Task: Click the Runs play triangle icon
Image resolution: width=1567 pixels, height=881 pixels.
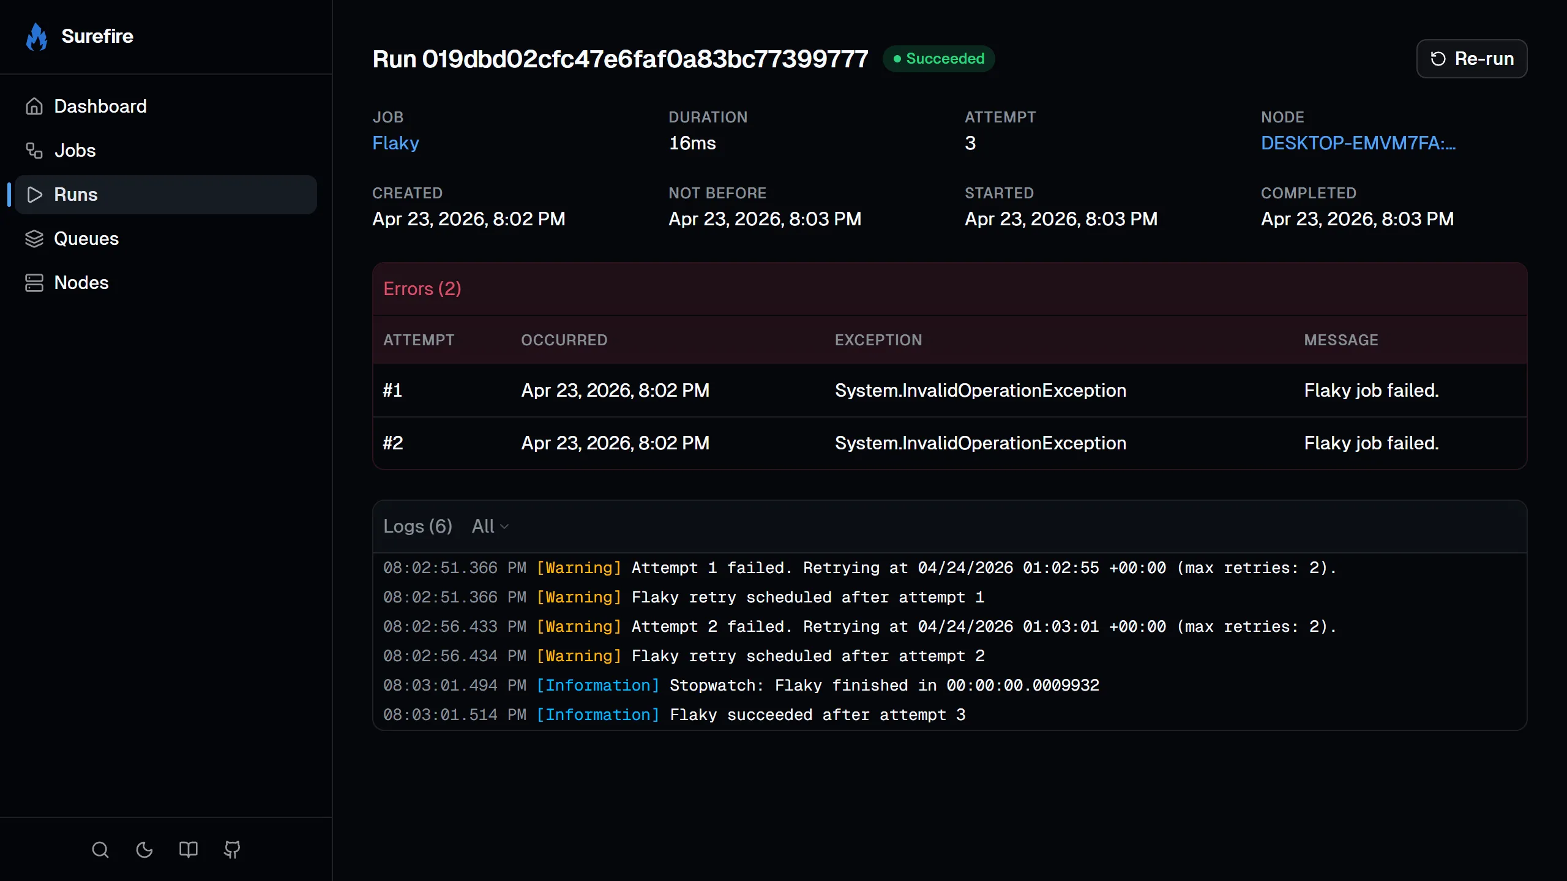Action: click(34, 195)
